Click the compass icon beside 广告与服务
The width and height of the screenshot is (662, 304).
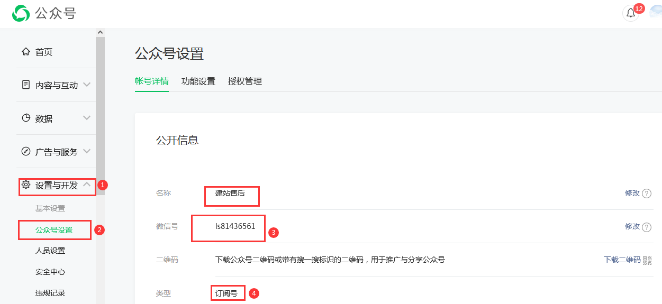coord(25,151)
